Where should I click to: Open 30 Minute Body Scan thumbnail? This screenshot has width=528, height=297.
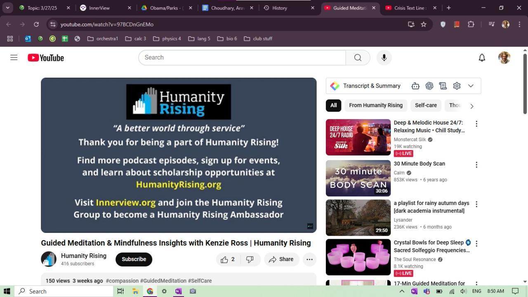[x=358, y=178]
